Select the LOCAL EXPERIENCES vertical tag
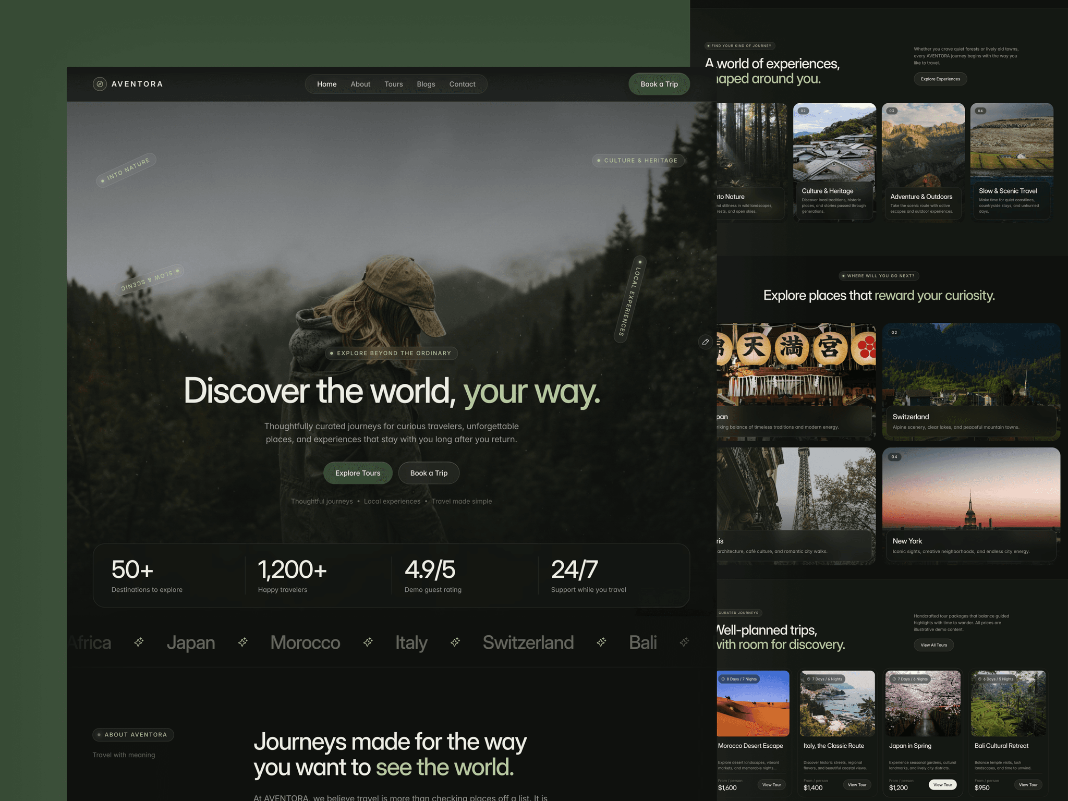This screenshot has width=1068, height=801. pos(630,299)
